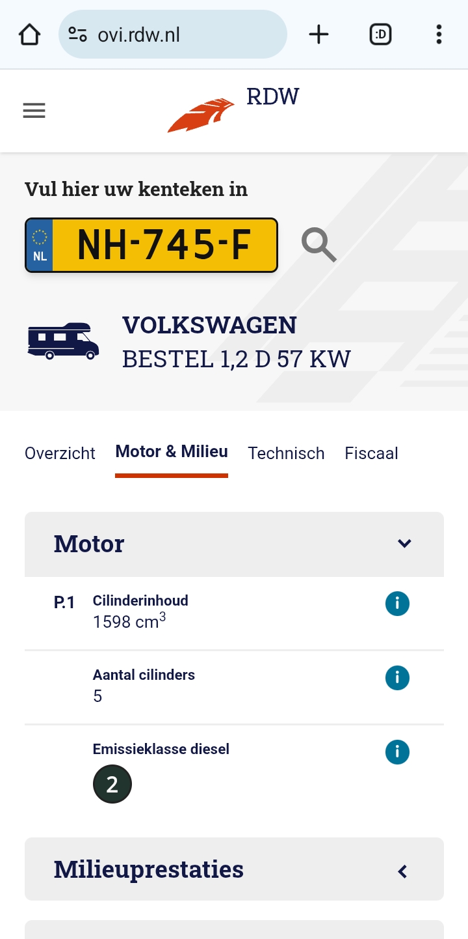Screen dimensions: 468x939
Task: Open the hamburger navigation menu
Action: (x=34, y=111)
